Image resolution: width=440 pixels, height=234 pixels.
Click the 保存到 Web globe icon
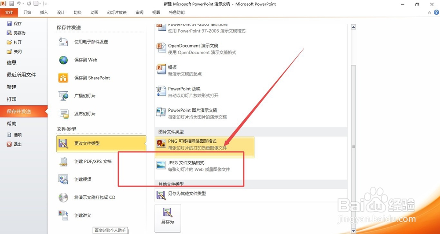(x=63, y=60)
